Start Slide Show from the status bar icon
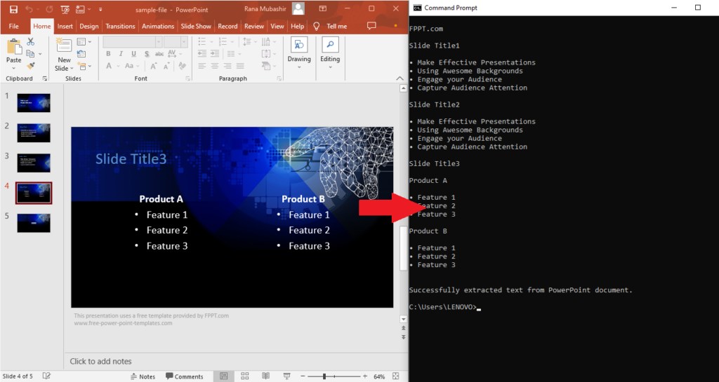This screenshot has height=382, width=719. 286,376
